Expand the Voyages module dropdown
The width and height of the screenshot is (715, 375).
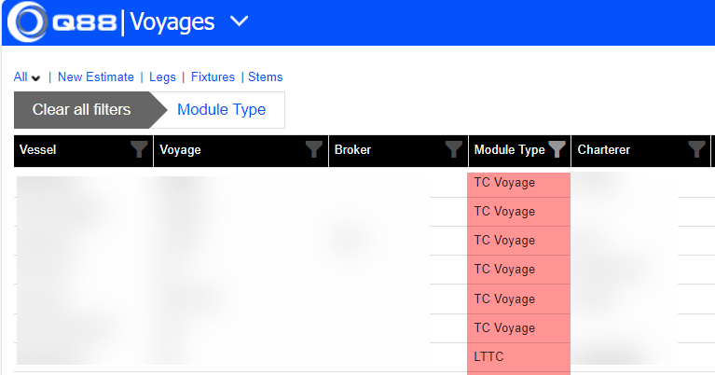point(239,21)
